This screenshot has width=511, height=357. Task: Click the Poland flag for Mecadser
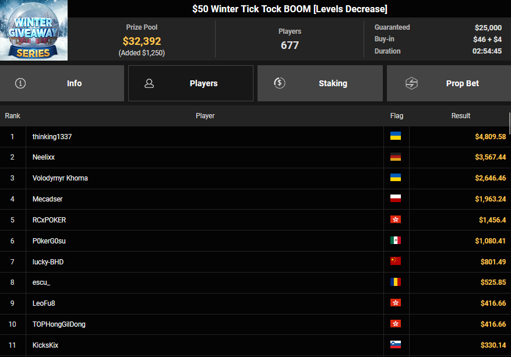396,199
